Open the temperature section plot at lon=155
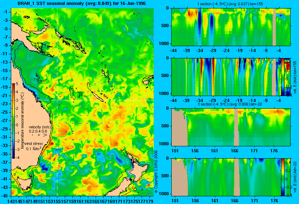This screenshot has height=204, width=299. tap(231, 27)
